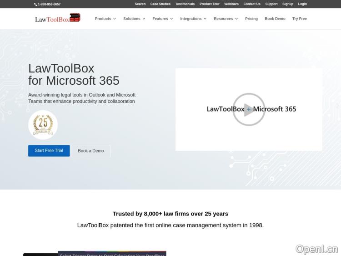Select Try Free in main navigation
341x256 pixels.
point(300,19)
